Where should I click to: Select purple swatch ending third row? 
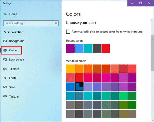coord(132,87)
